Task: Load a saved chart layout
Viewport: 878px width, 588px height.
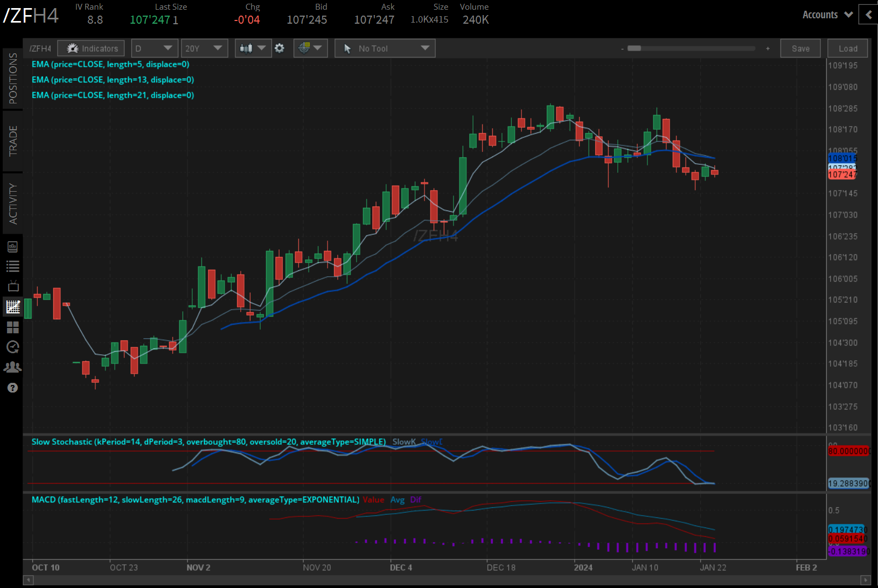Action: 847,48
